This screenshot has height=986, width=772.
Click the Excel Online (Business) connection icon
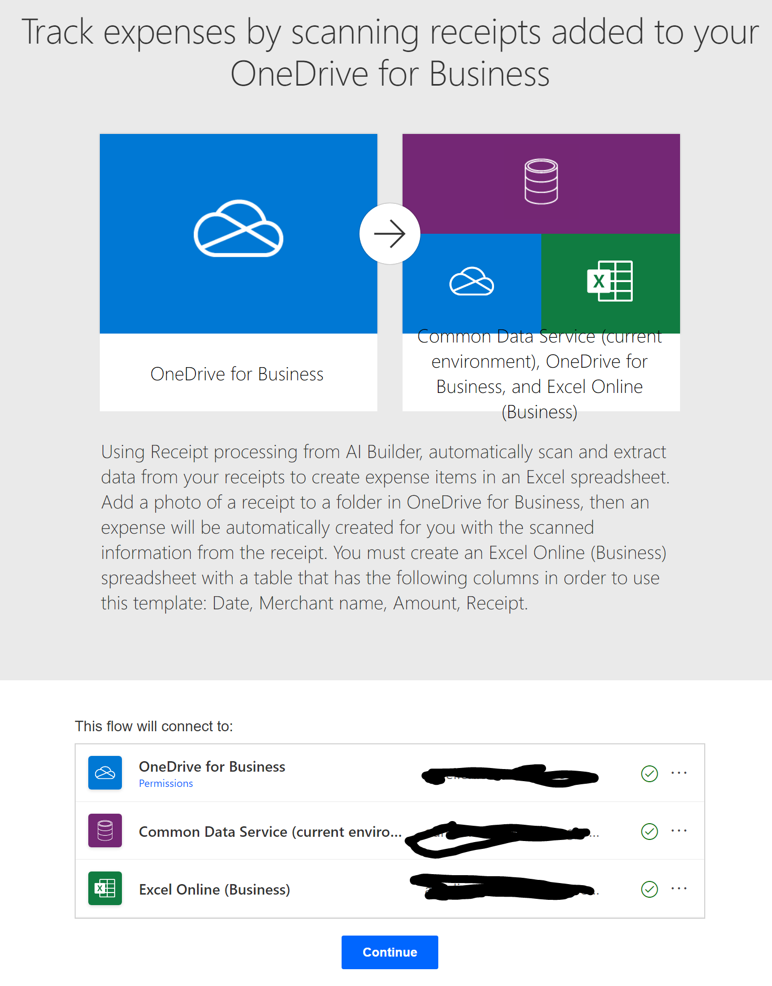click(x=105, y=888)
